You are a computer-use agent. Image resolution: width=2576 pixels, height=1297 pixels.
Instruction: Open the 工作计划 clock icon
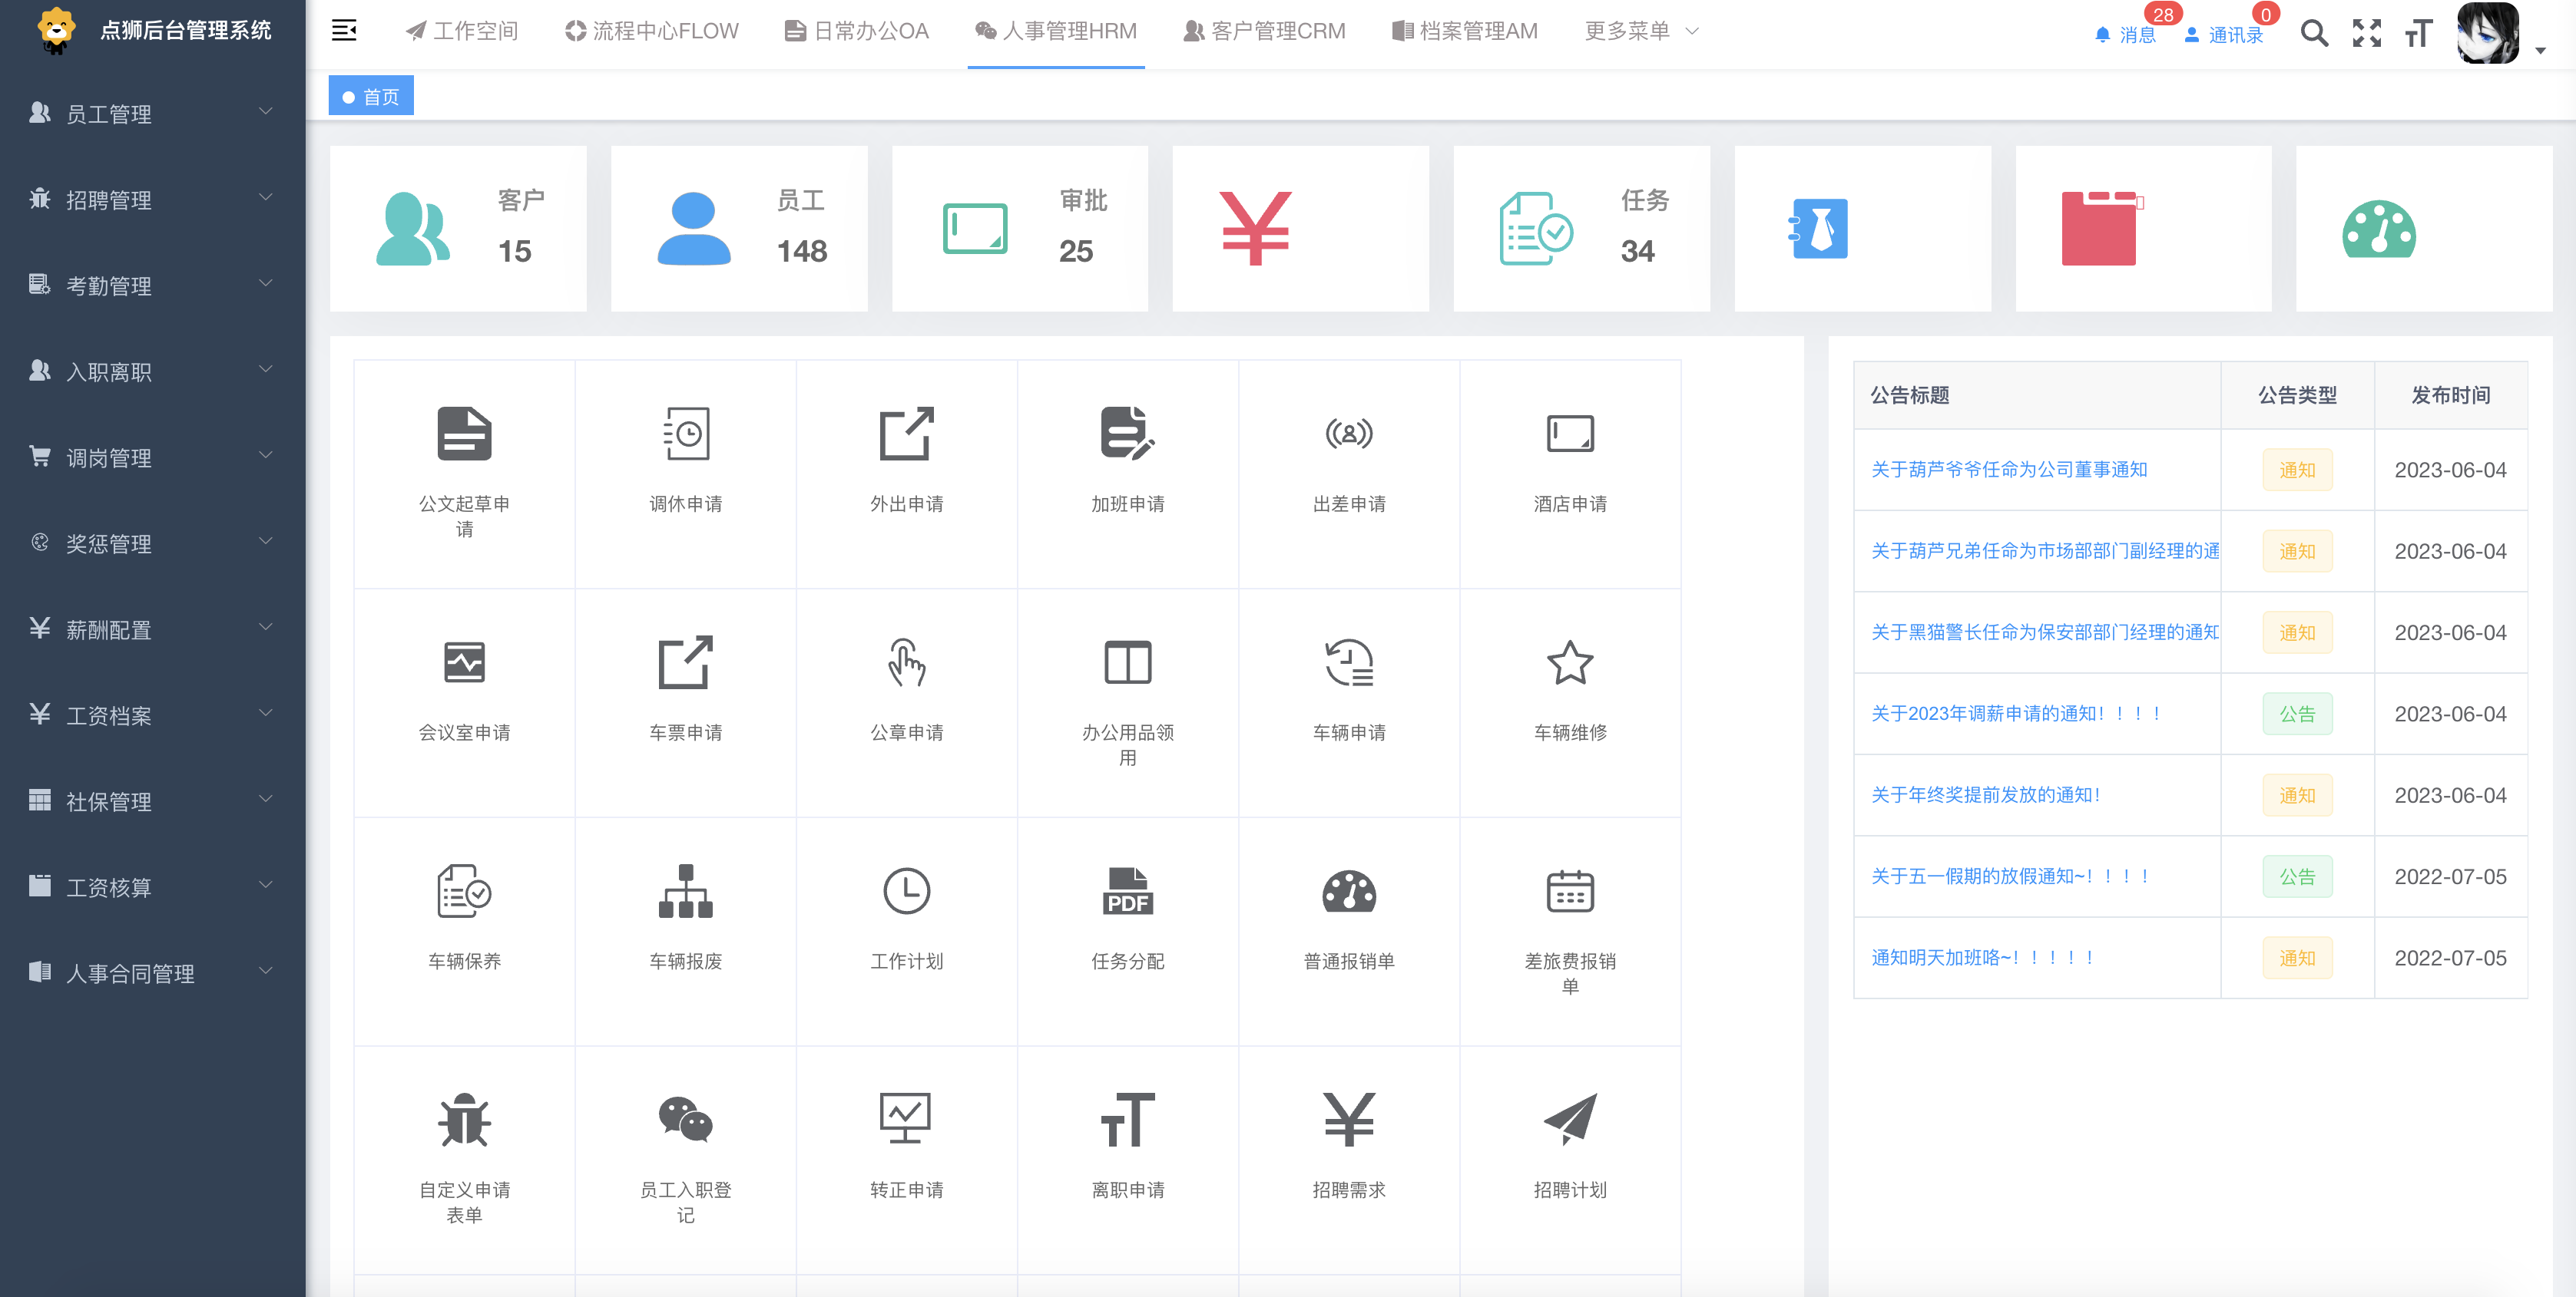click(x=907, y=891)
